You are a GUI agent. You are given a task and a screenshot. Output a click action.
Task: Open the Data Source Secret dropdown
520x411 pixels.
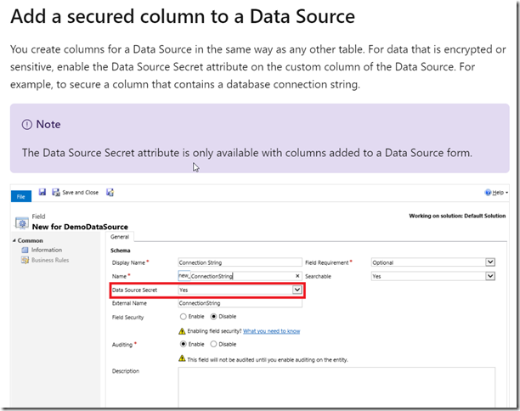(x=297, y=290)
